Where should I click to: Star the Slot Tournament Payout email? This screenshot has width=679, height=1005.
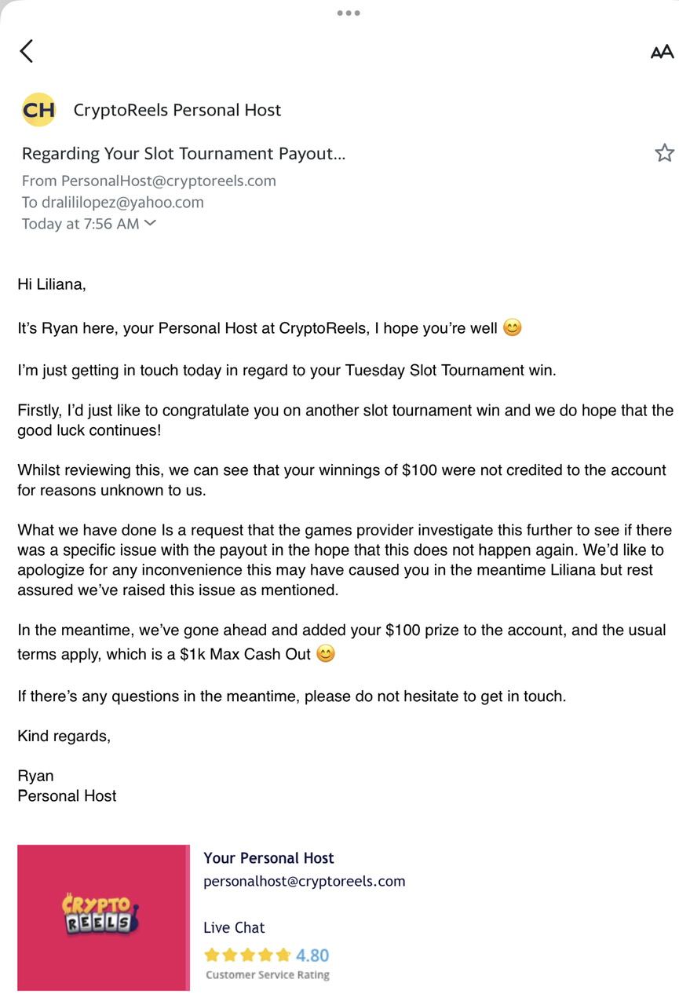point(664,153)
